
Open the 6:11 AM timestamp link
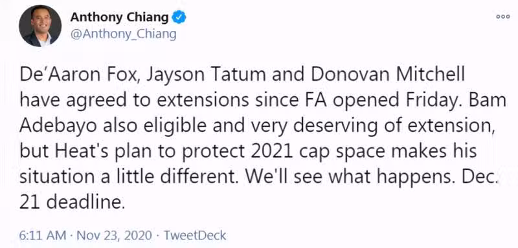43,236
